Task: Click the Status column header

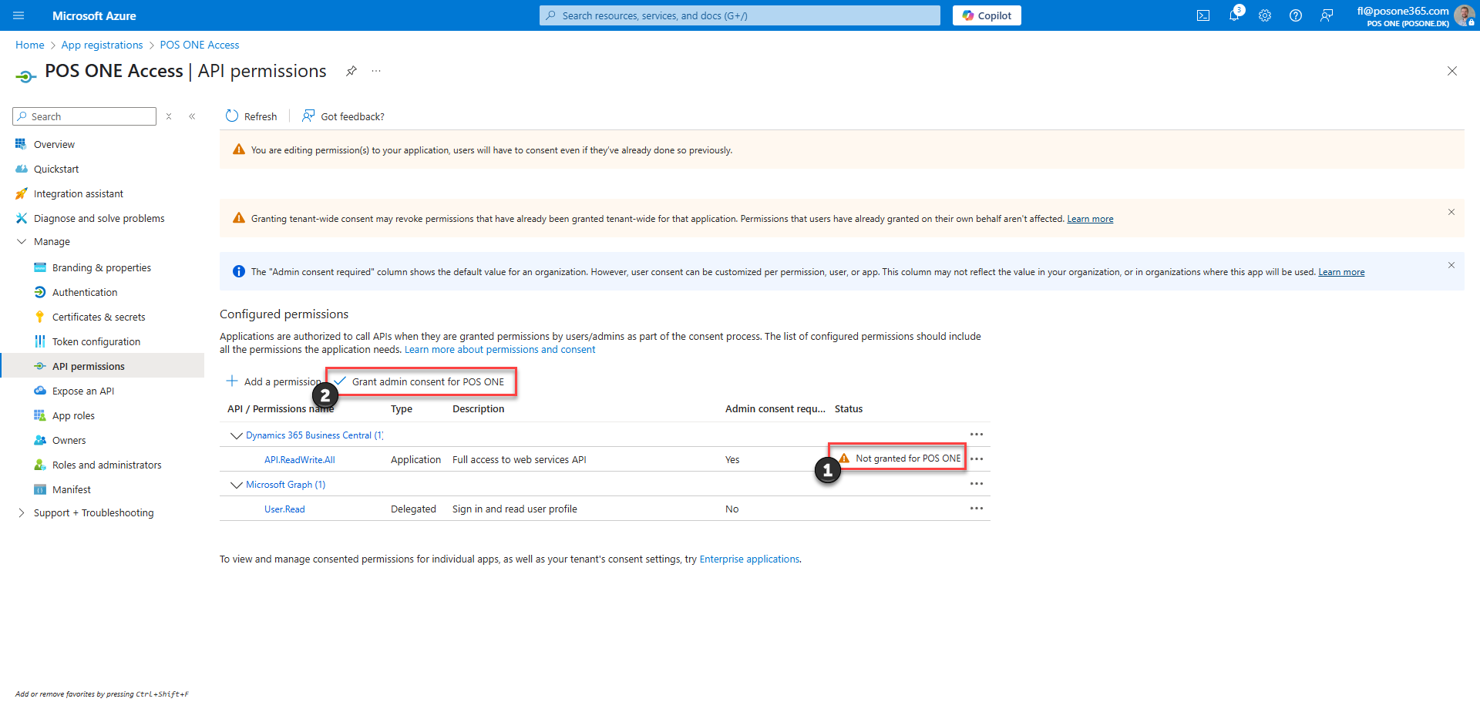Action: tap(849, 409)
